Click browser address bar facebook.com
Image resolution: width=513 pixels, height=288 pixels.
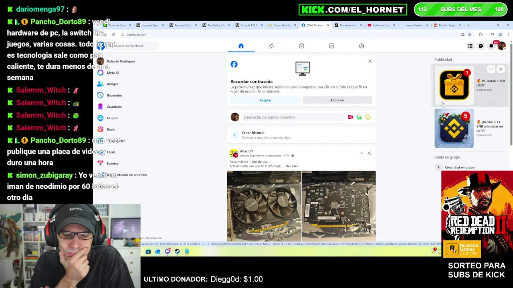(x=137, y=34)
